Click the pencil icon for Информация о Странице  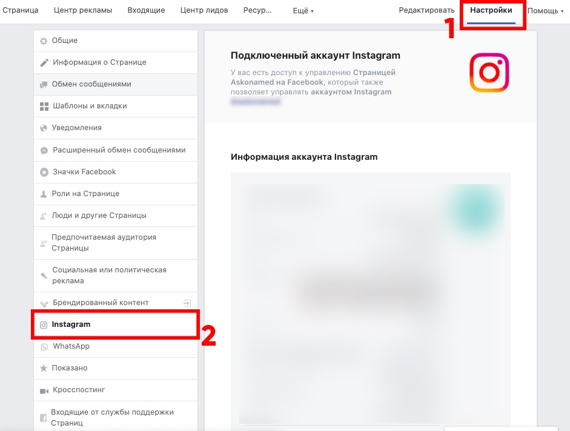tap(44, 63)
